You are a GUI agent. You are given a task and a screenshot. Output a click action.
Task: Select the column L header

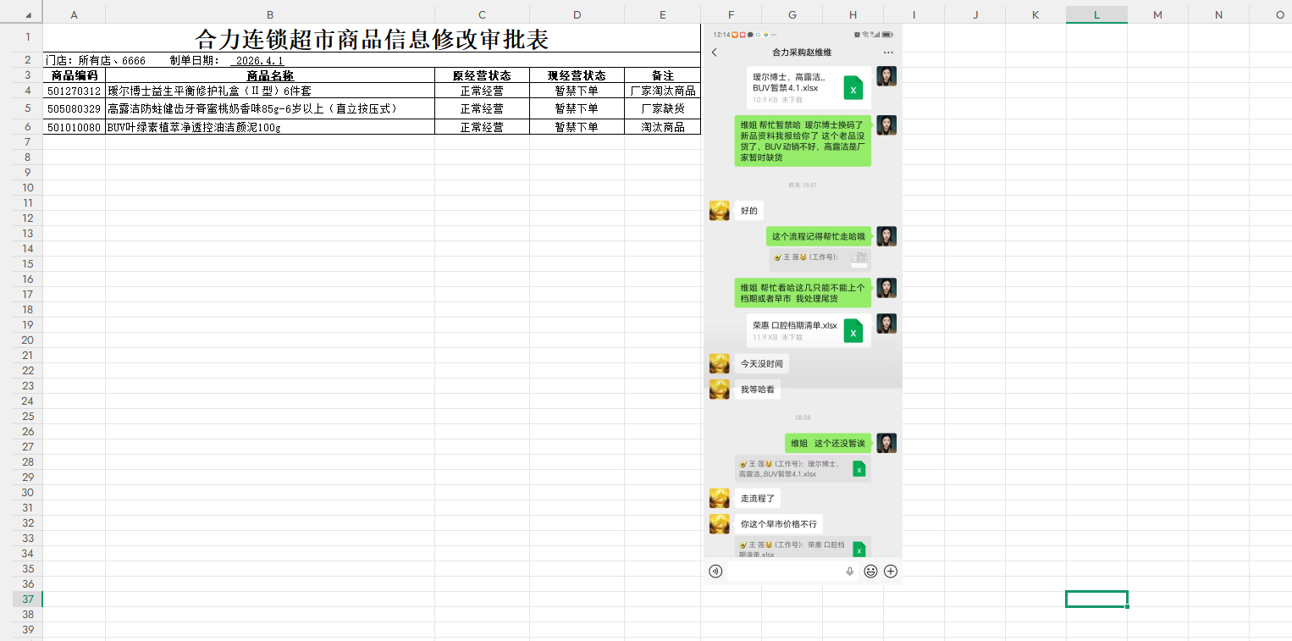pyautogui.click(x=1096, y=14)
